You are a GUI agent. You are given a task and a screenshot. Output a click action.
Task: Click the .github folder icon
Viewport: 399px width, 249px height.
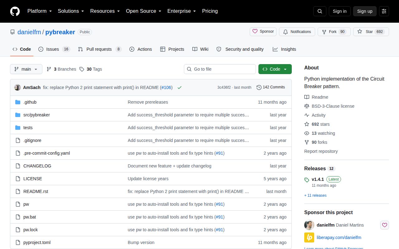(18, 102)
